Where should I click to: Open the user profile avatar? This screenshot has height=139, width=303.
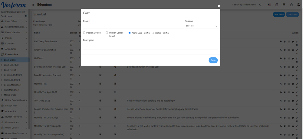point(298,5)
